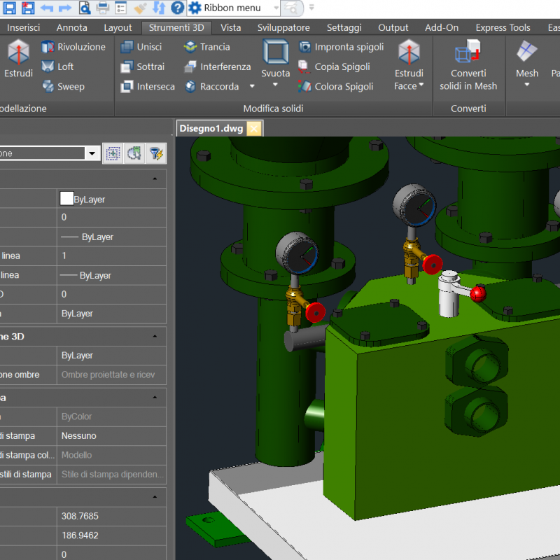The height and width of the screenshot is (560, 560).
Task: Click the quick select filter icon
Action: (x=156, y=153)
